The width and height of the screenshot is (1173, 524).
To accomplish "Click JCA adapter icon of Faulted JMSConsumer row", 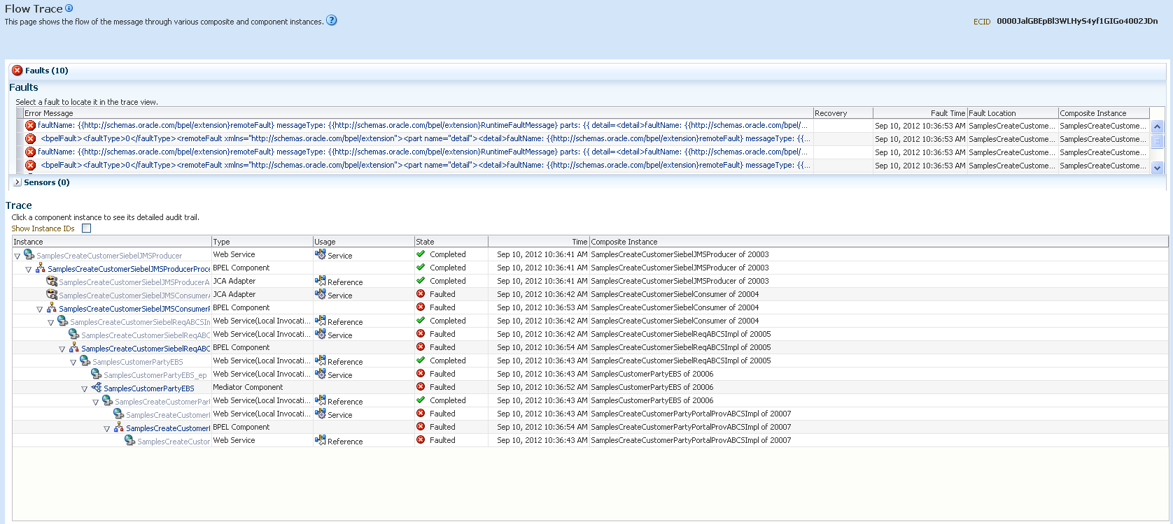I will point(51,294).
